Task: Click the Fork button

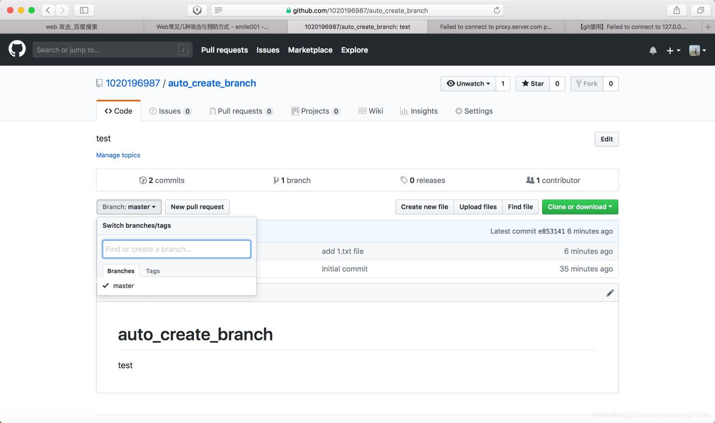Action: pos(587,84)
